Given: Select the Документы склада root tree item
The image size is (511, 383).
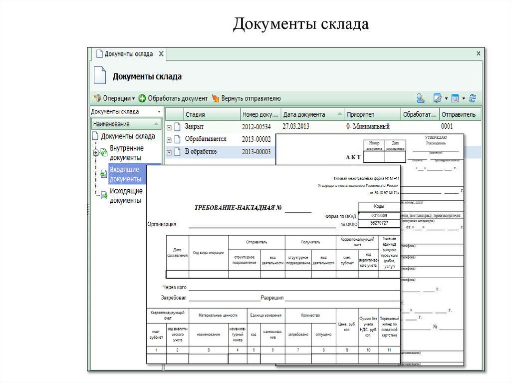Looking at the screenshot, I should [x=127, y=136].
